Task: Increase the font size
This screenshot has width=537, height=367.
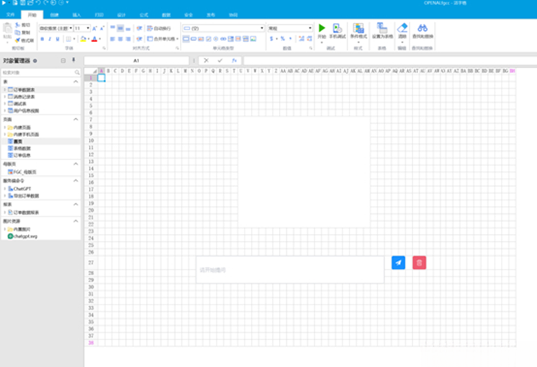Action: (x=94, y=29)
